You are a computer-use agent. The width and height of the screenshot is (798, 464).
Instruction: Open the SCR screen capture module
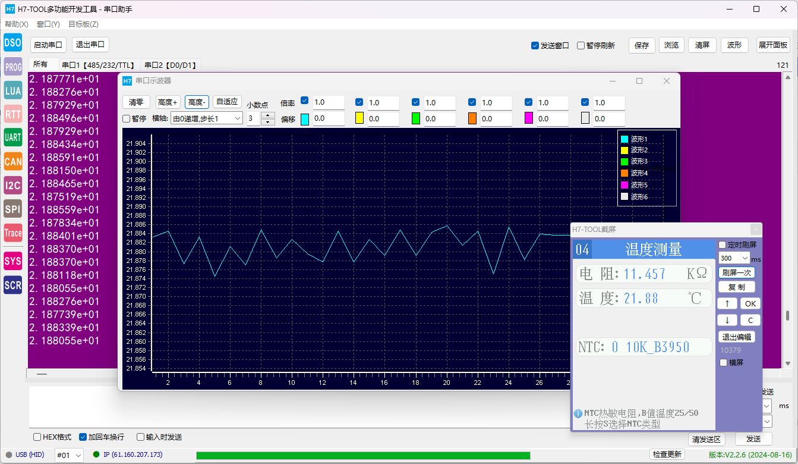pos(12,285)
